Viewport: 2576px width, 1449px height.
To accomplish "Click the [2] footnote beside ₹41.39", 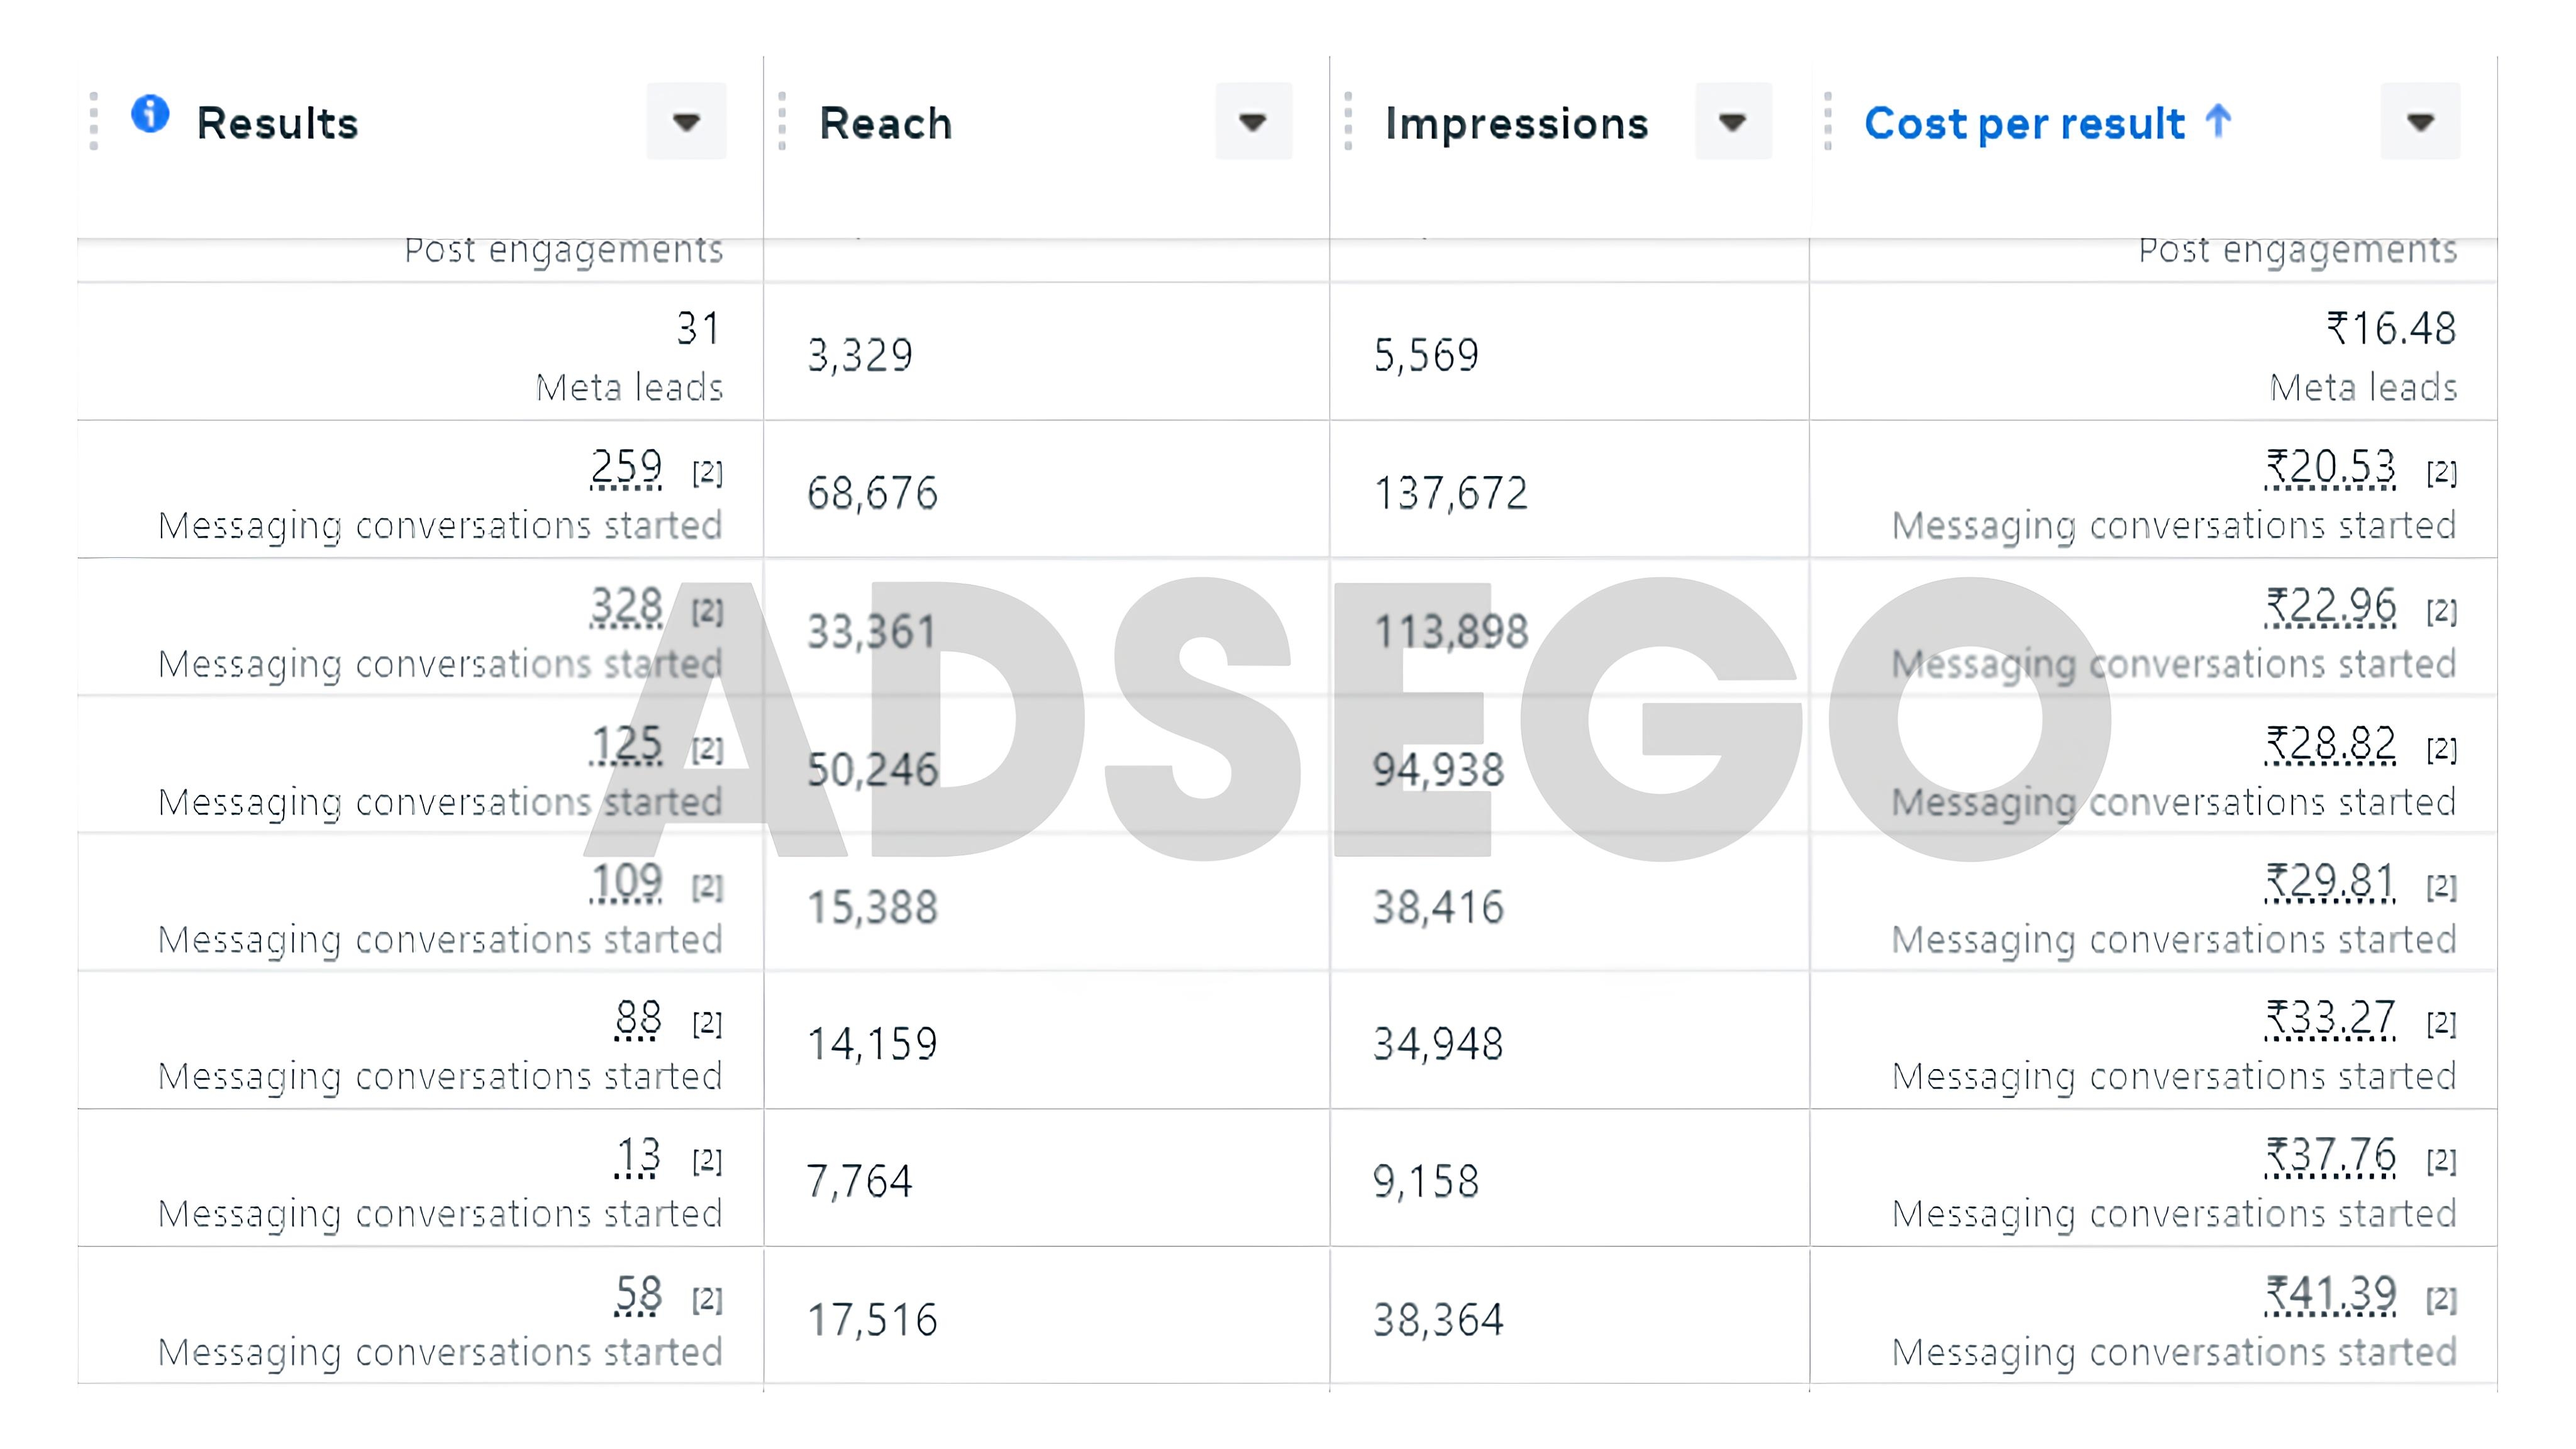I will click(2441, 1299).
